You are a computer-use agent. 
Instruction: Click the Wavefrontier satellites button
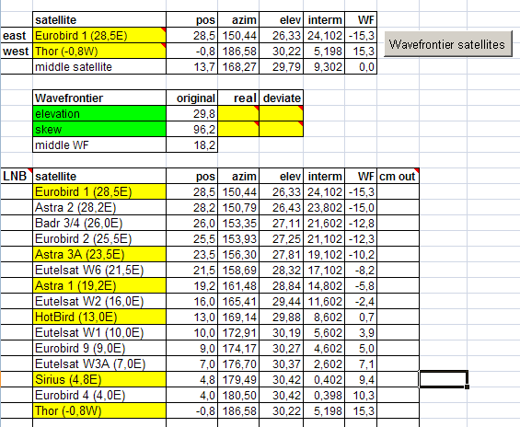448,44
